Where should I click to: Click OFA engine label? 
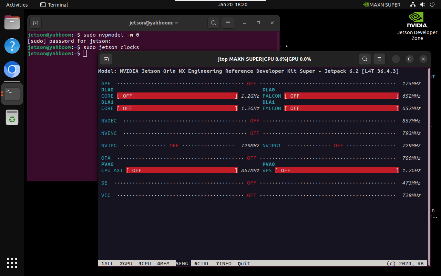click(106, 158)
